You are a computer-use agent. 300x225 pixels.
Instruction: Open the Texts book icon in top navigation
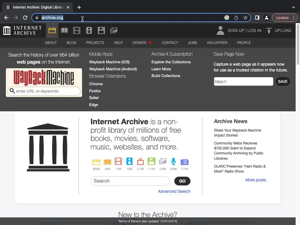[64, 30]
